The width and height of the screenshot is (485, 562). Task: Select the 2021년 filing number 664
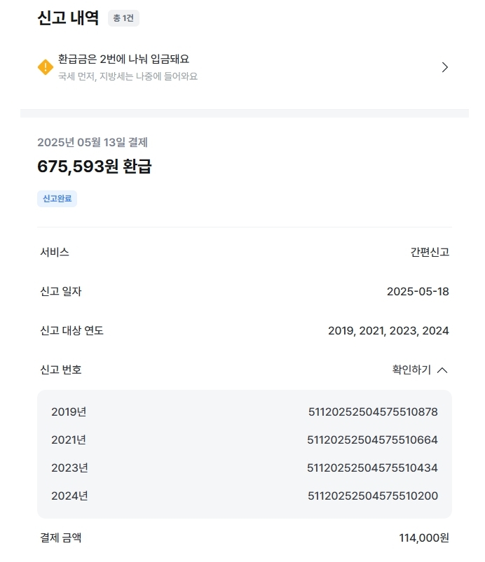coord(372,440)
